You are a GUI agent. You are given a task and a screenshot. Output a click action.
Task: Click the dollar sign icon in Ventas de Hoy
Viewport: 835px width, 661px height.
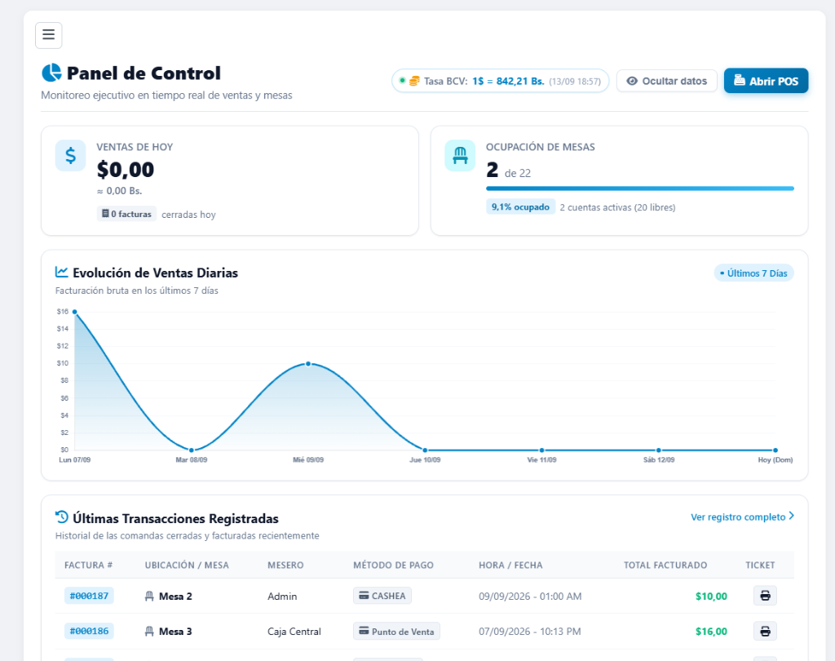coord(70,156)
